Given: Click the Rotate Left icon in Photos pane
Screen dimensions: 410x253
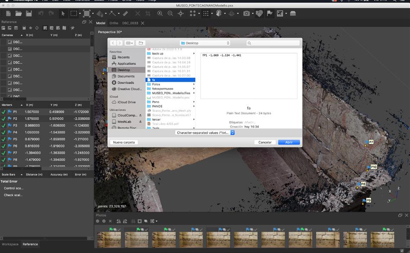Looking at the screenshot, I should coord(119,221).
